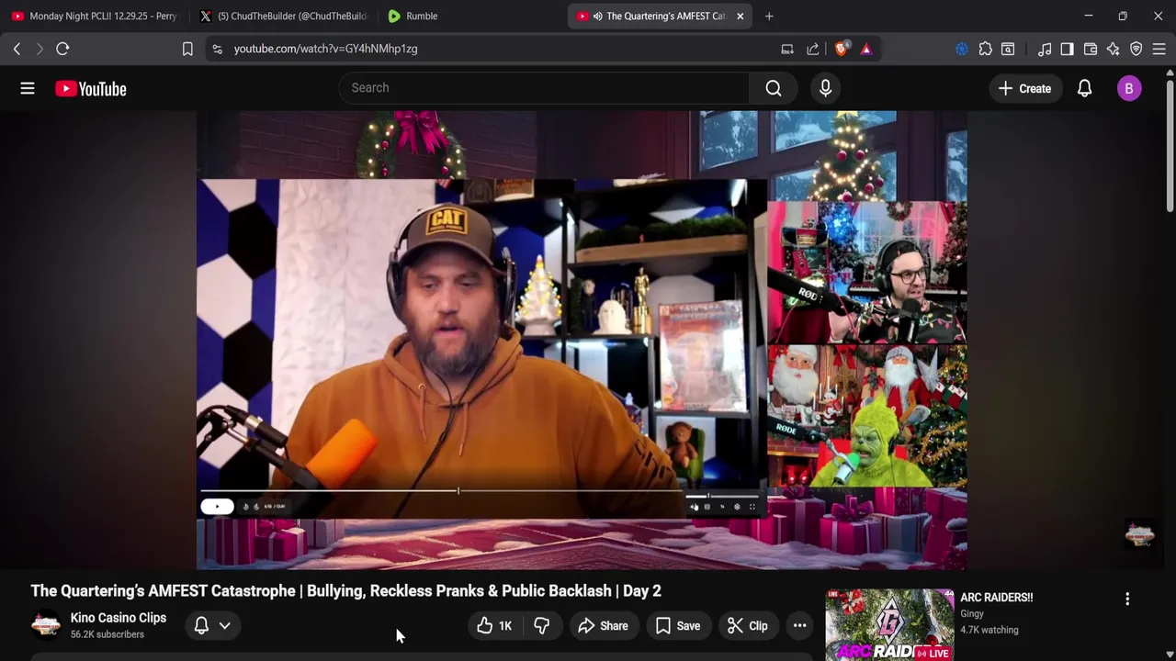1176x661 pixels.
Task: Switch to the Monday Night PCLII tab
Action: pos(93,16)
